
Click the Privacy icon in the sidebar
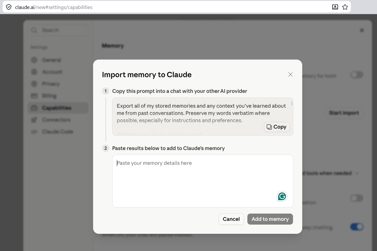[x=34, y=84]
